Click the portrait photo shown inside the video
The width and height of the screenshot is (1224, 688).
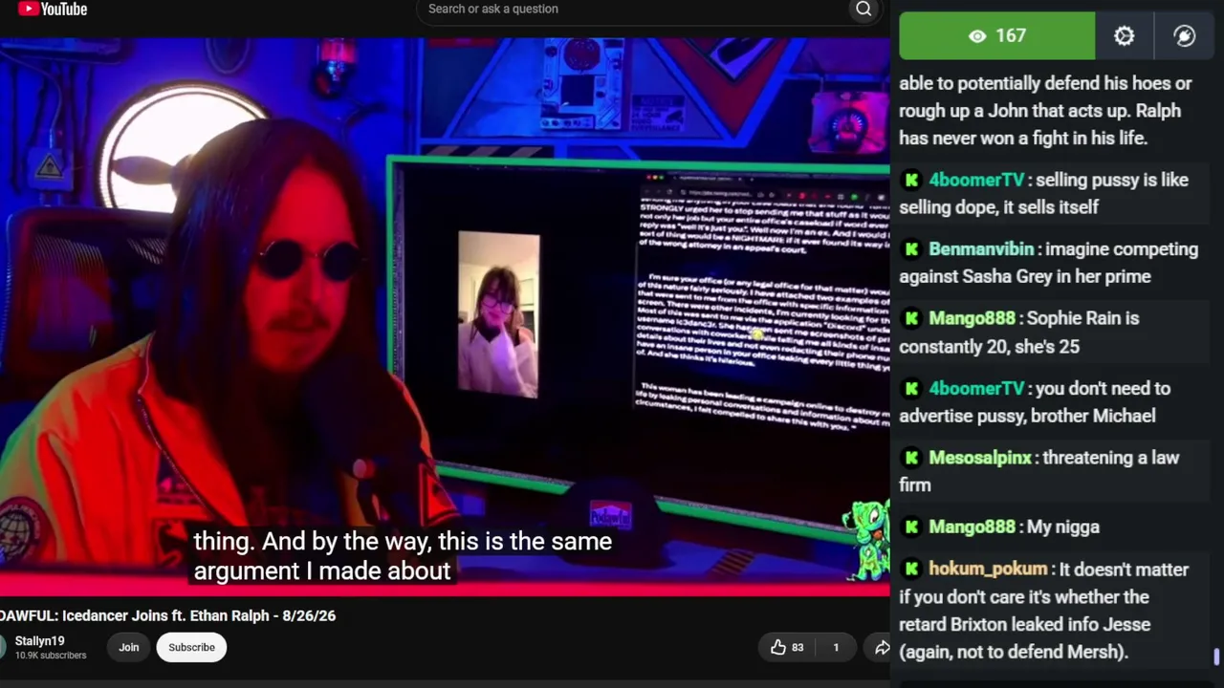coord(498,315)
